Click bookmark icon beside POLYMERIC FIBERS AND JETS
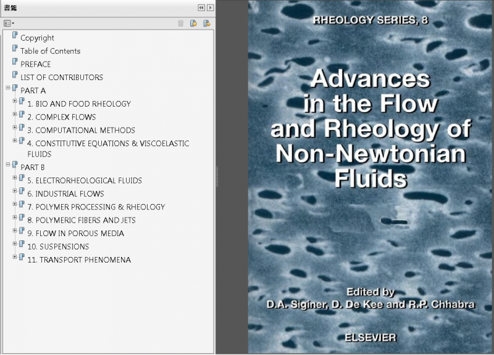Screen dimensions: 494x355 (22, 218)
